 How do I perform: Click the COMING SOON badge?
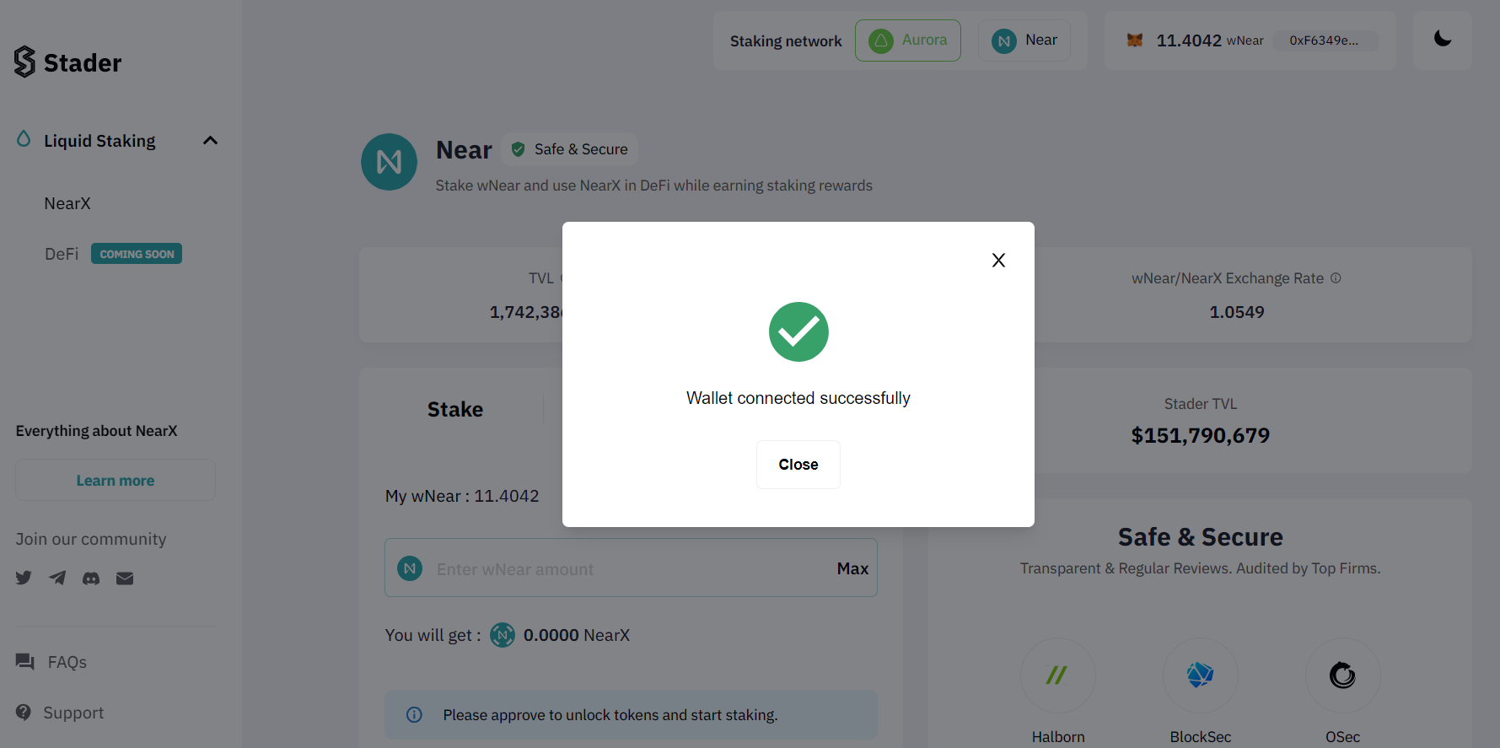pyautogui.click(x=137, y=254)
